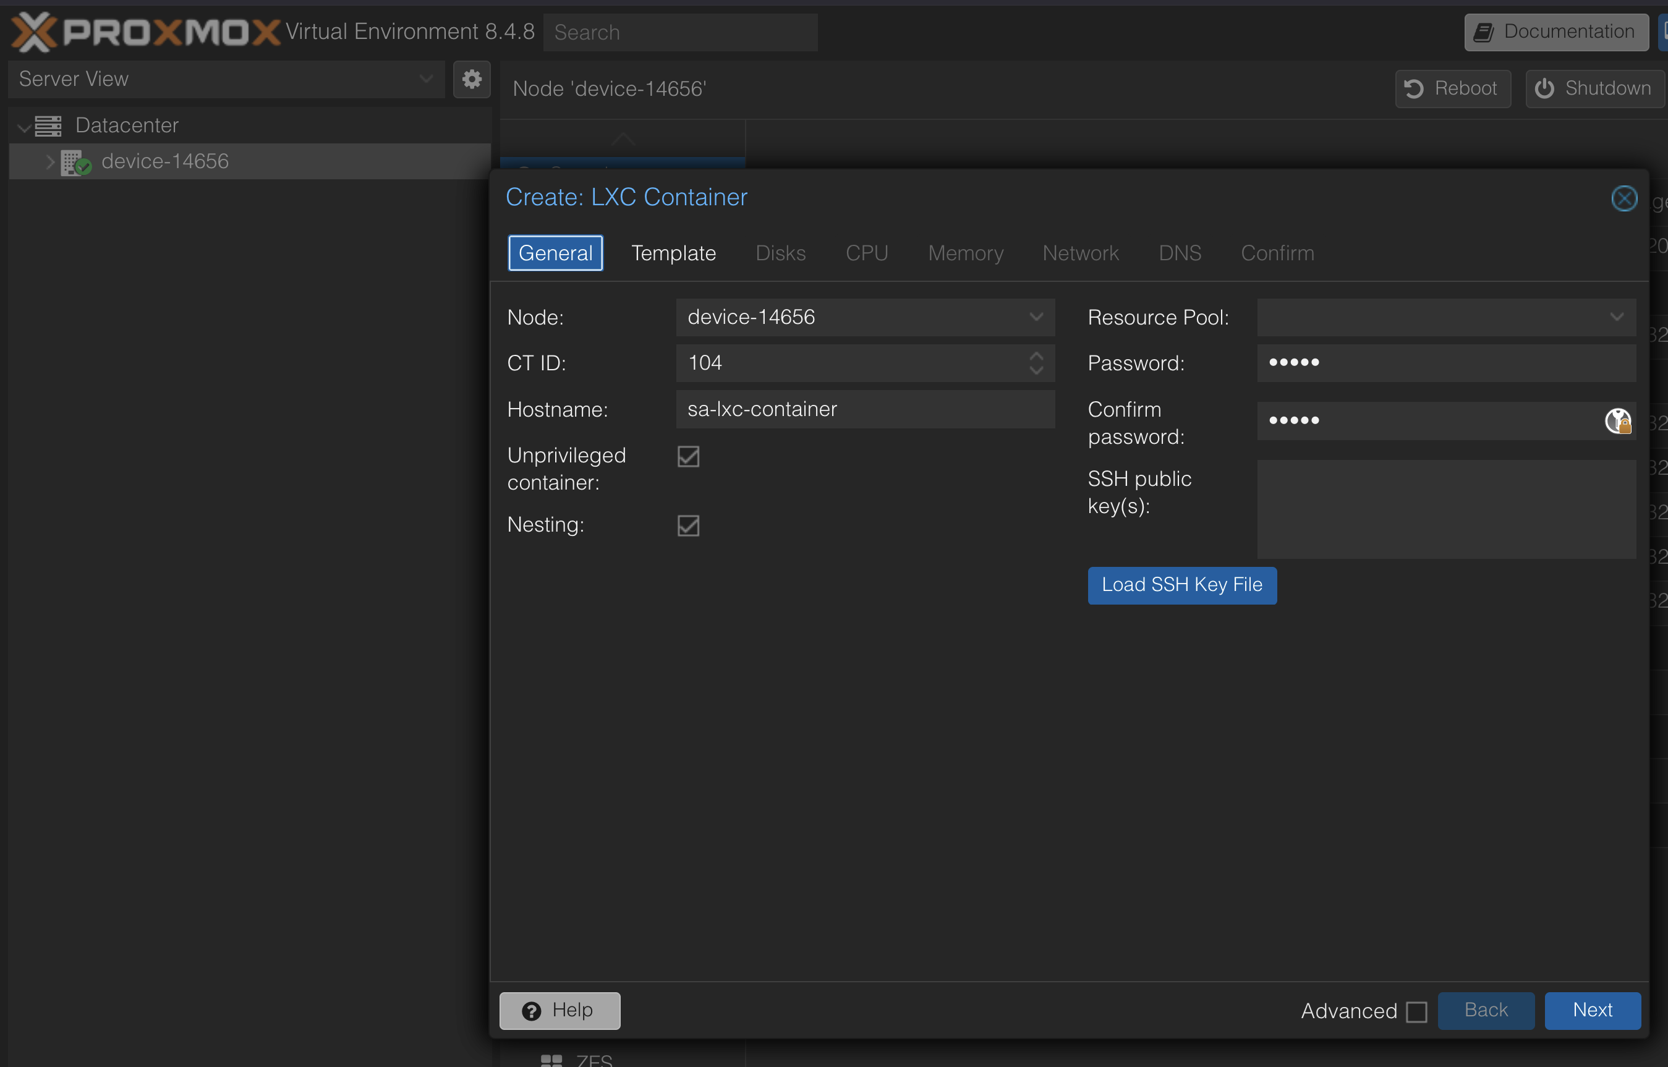Switch to the Template tab

tap(673, 253)
